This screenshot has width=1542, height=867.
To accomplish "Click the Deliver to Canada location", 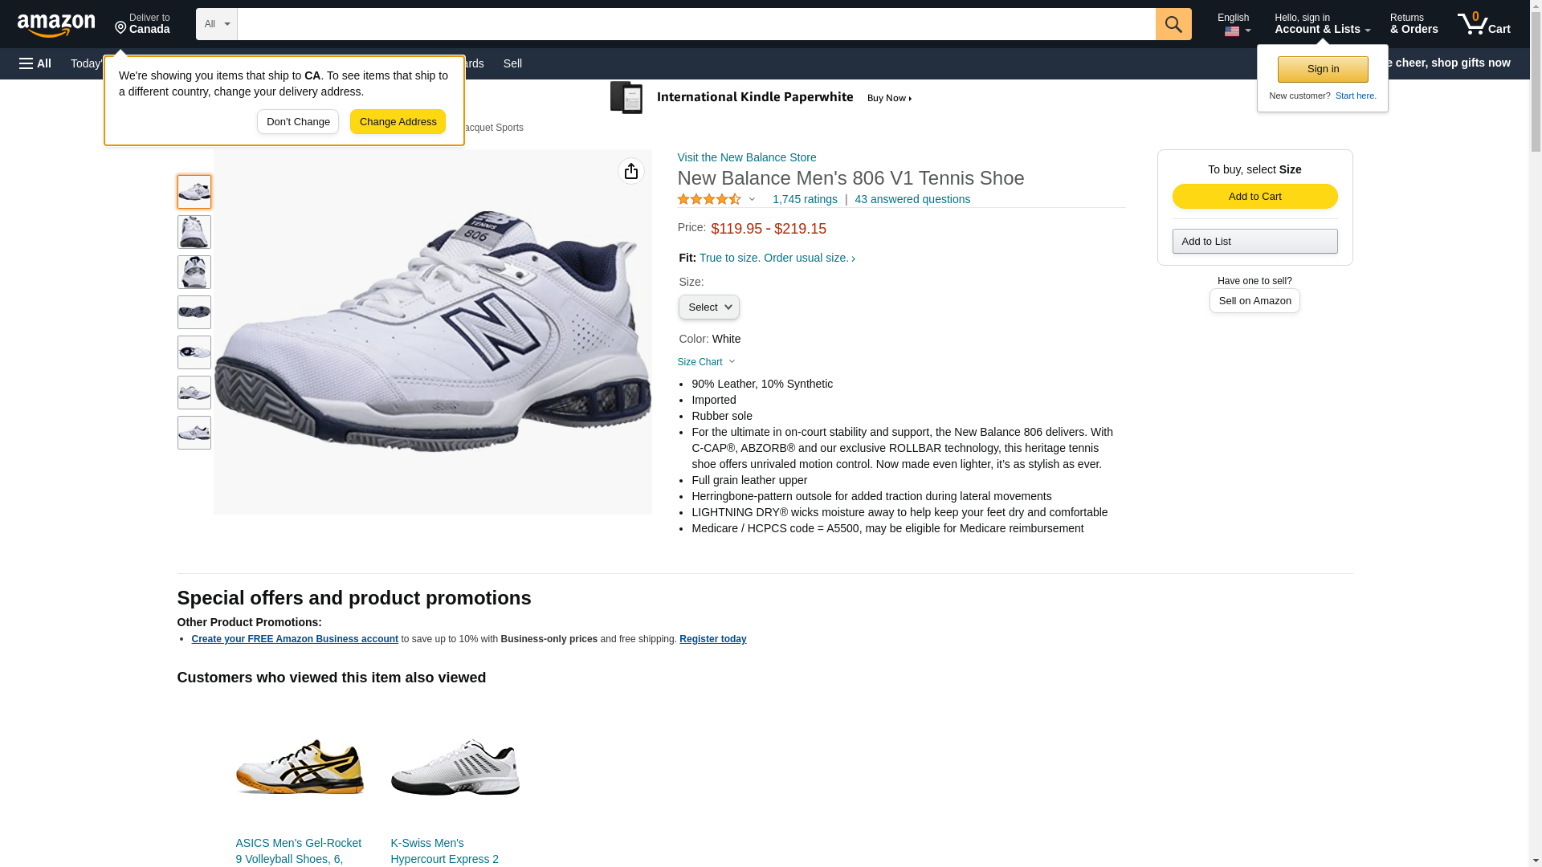I will point(142,24).
